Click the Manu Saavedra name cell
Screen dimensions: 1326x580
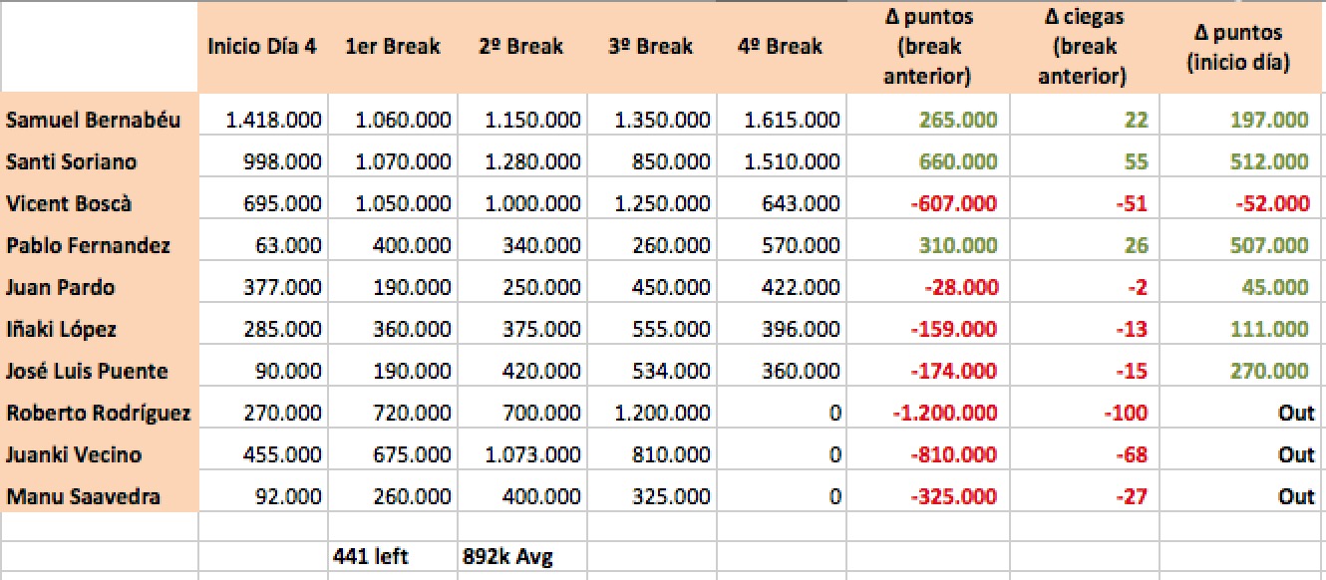(x=100, y=496)
